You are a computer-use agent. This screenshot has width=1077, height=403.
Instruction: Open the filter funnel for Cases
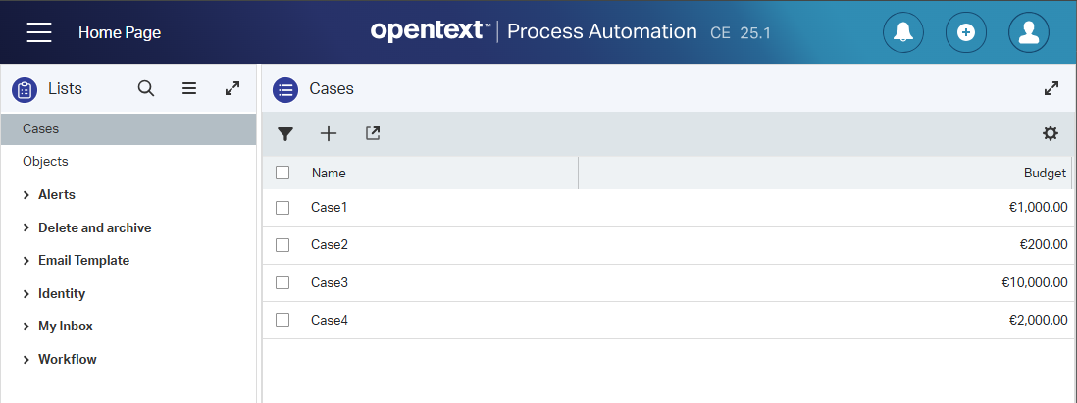click(x=285, y=134)
